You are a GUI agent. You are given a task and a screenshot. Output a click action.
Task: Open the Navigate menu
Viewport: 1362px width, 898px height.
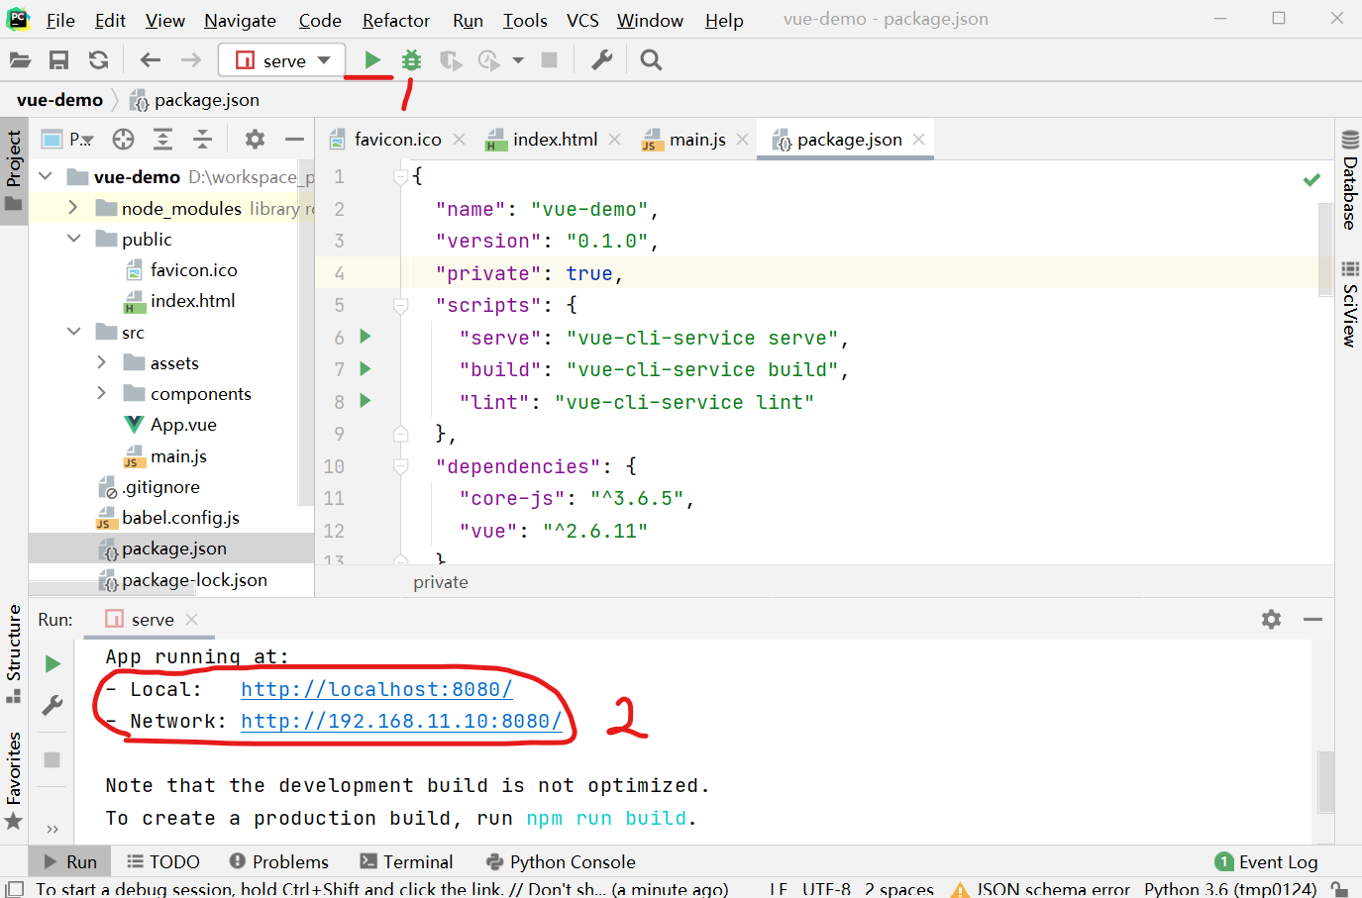(x=240, y=20)
